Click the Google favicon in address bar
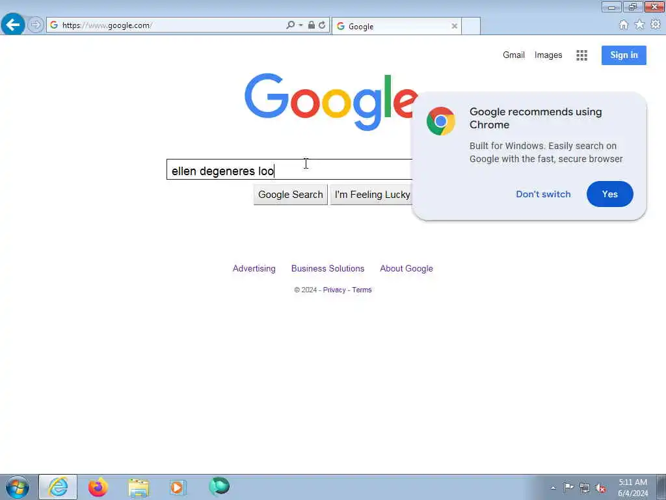 (x=54, y=25)
